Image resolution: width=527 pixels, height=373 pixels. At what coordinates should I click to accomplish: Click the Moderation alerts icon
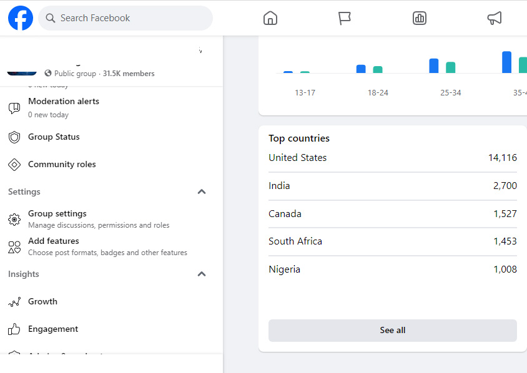point(14,108)
